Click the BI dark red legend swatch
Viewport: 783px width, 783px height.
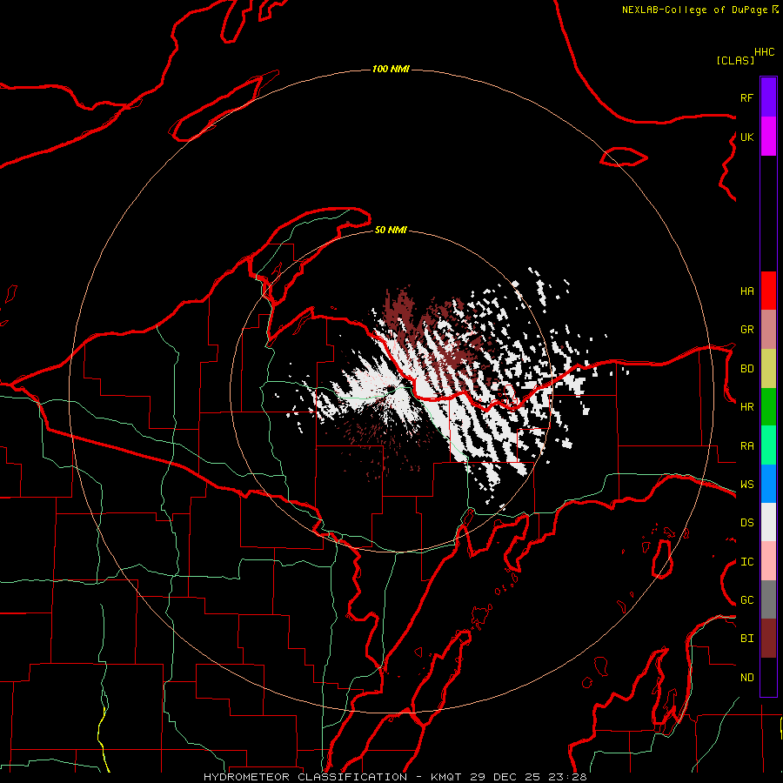[768, 639]
